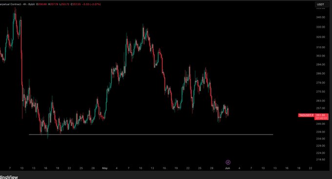Click the -5.33 (-2.07%) change value
332x179 pixels.
(x=92, y=4)
